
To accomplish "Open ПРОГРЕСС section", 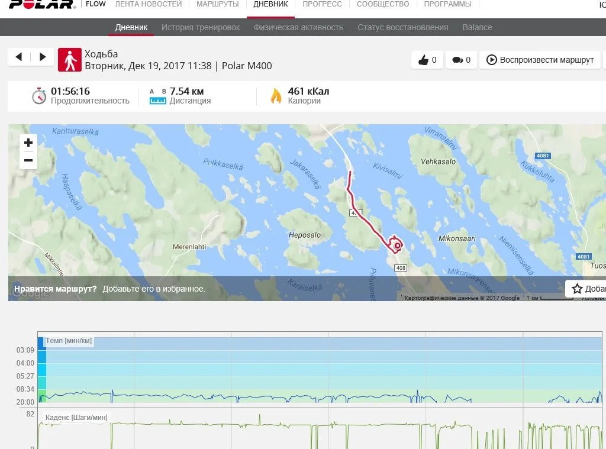I will [x=322, y=4].
